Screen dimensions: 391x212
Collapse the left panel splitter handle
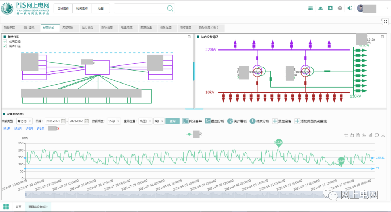(x=194, y=71)
